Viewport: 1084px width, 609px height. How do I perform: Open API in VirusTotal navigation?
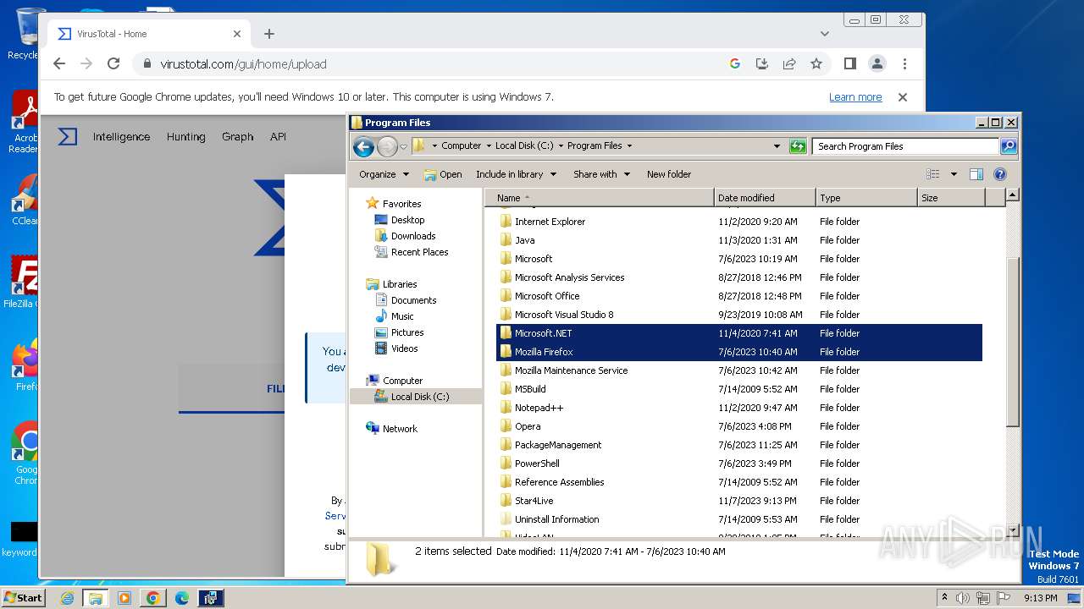click(278, 136)
